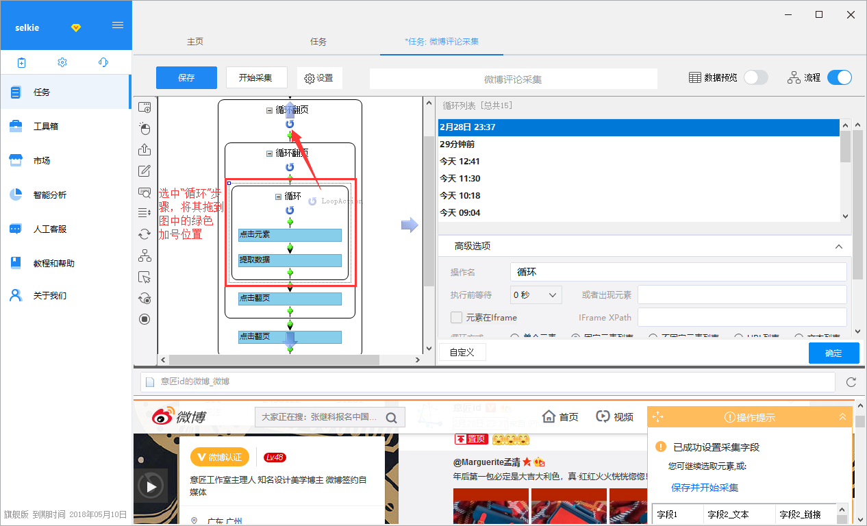Select the 微博评论采集 task tab
Viewport: 867px width, 526px height.
click(x=442, y=41)
